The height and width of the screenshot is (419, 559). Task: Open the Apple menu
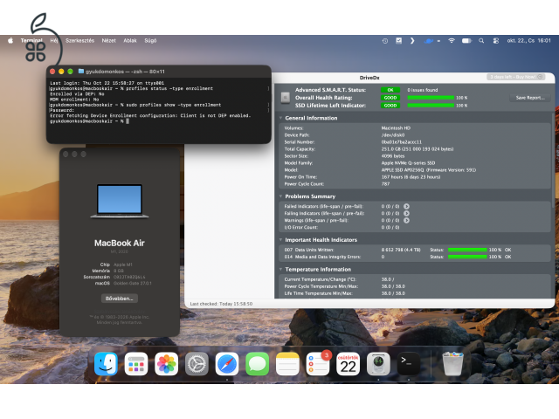(x=10, y=41)
